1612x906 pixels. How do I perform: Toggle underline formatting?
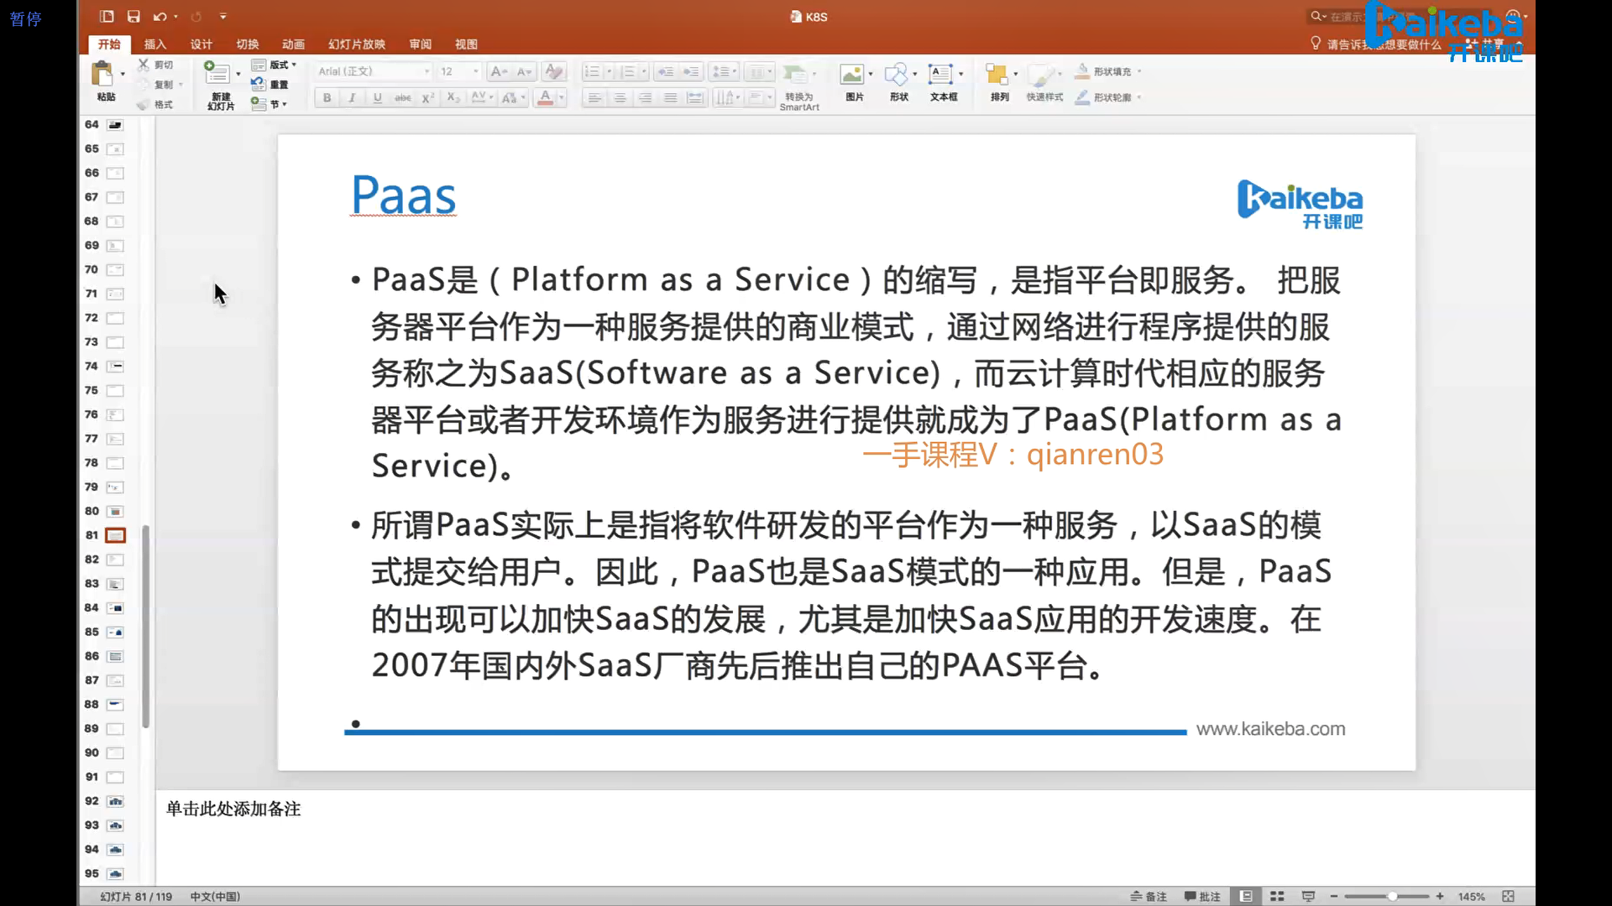click(x=377, y=98)
